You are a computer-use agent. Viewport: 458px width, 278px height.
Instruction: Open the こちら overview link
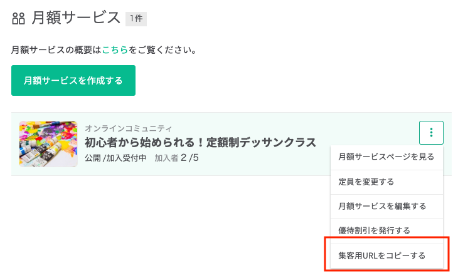pos(115,50)
